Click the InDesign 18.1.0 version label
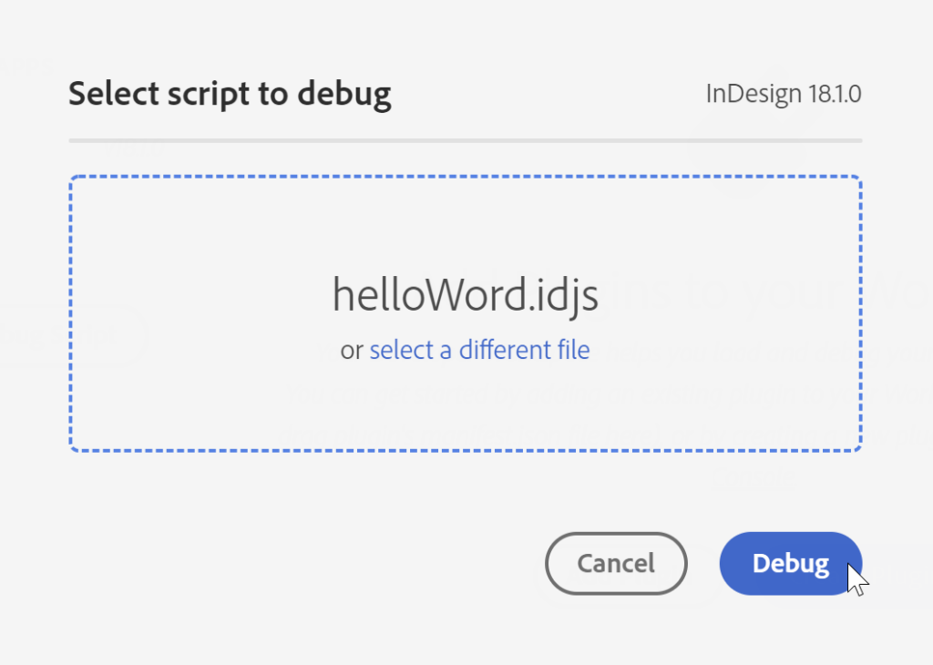933x665 pixels. (784, 93)
